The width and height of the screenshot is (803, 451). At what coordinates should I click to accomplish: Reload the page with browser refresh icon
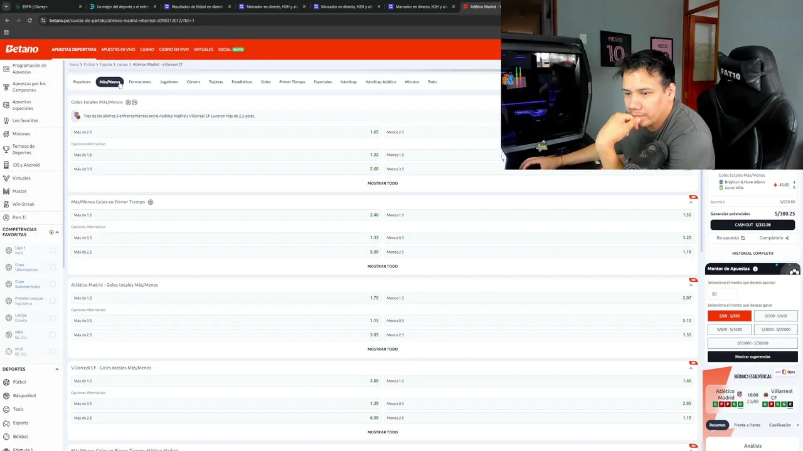pos(29,20)
